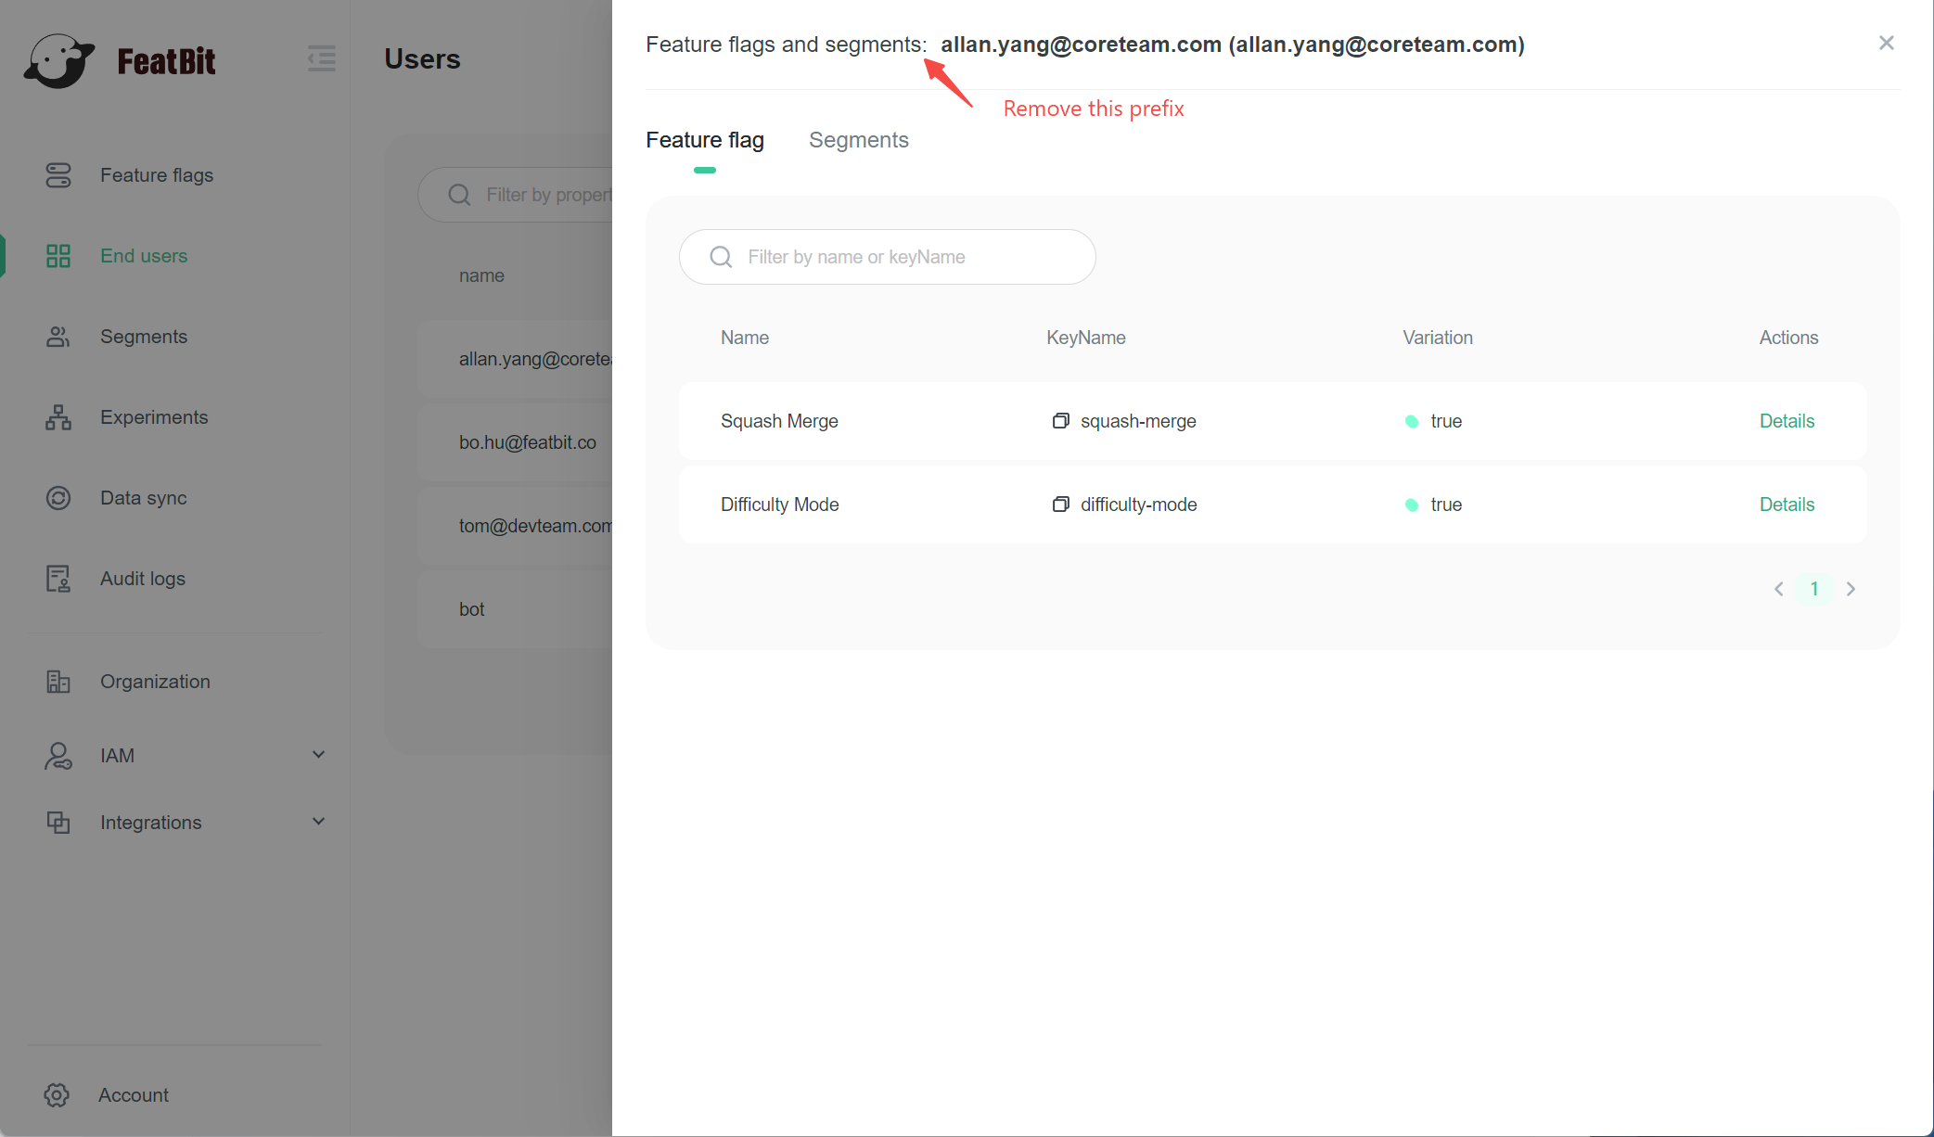The image size is (1934, 1137).
Task: Collapse the sidebar using the collapse icon
Action: tap(321, 57)
